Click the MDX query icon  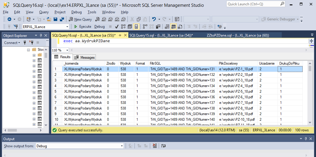(104, 19)
